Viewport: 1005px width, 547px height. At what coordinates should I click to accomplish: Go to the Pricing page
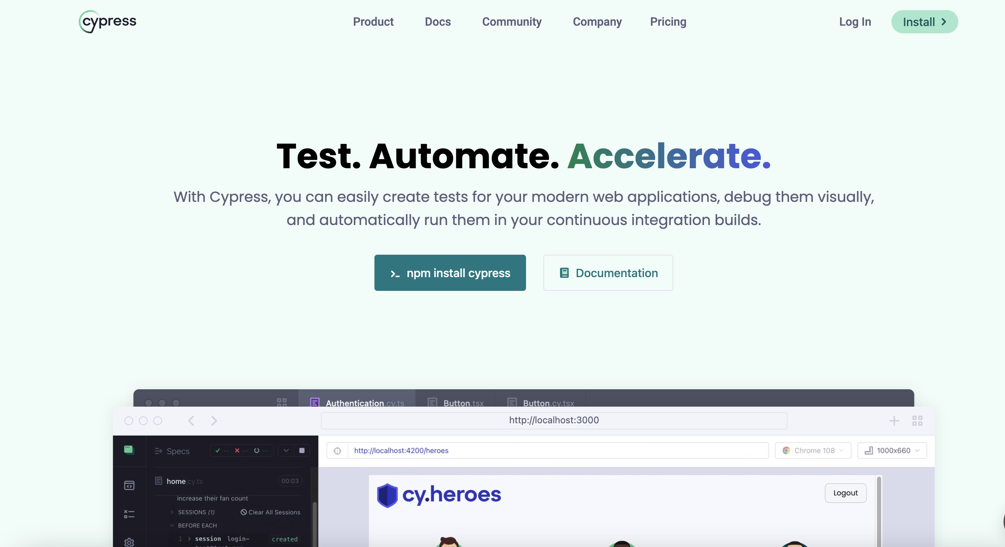(668, 22)
